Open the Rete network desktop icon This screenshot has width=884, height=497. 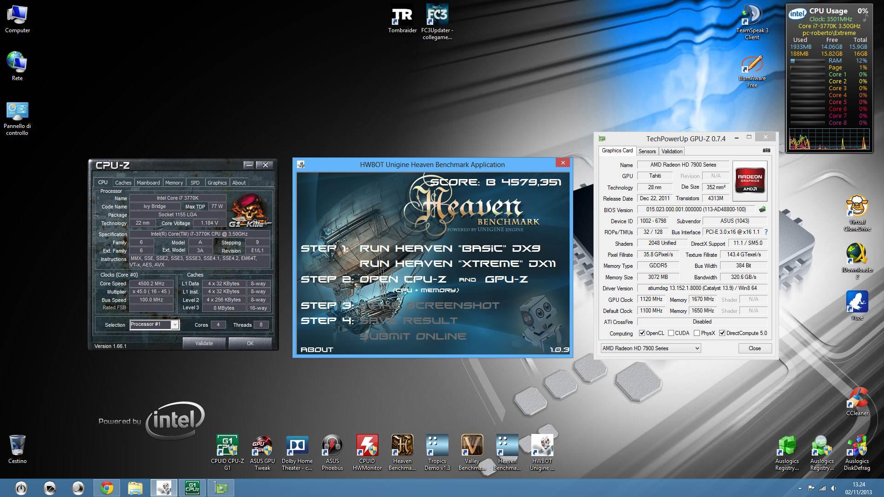point(17,66)
